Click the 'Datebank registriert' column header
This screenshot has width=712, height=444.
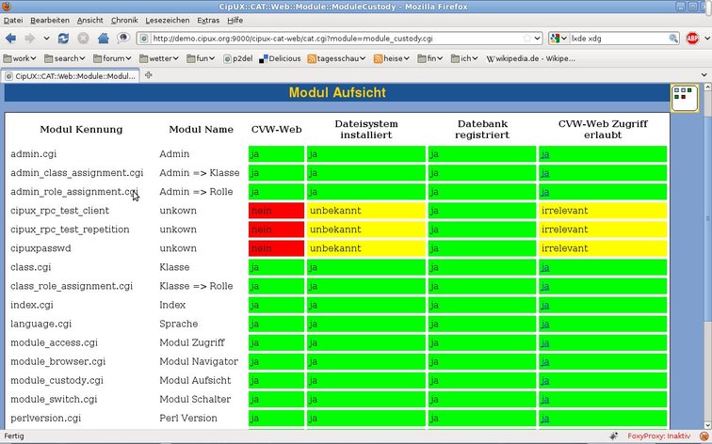482,129
